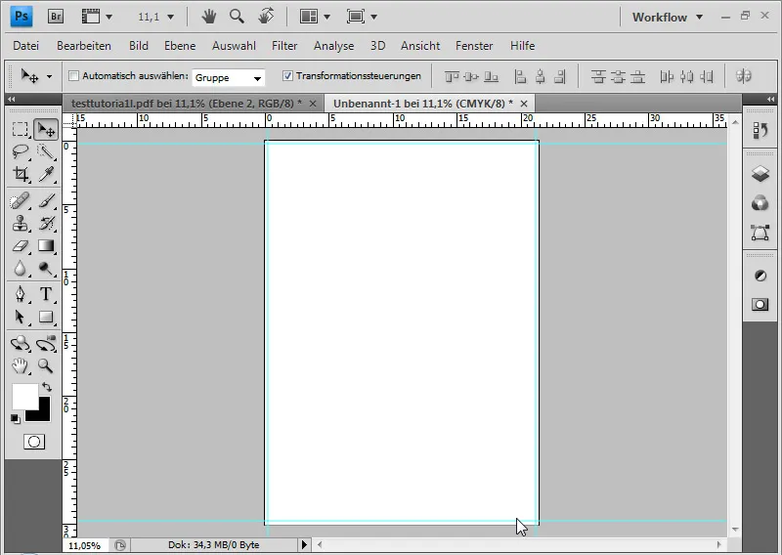The width and height of the screenshot is (782, 555).
Task: Click the Zoom tool in application bar
Action: (237, 17)
